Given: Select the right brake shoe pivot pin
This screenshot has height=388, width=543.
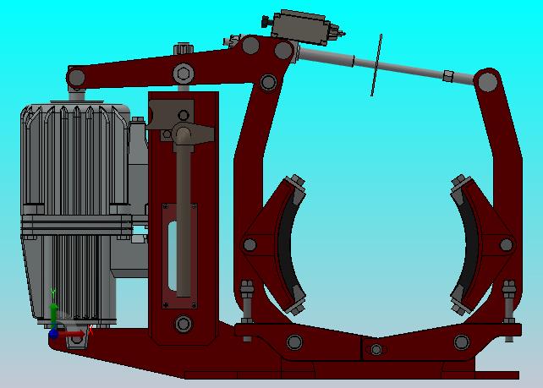Looking at the screenshot, I should tap(507, 245).
